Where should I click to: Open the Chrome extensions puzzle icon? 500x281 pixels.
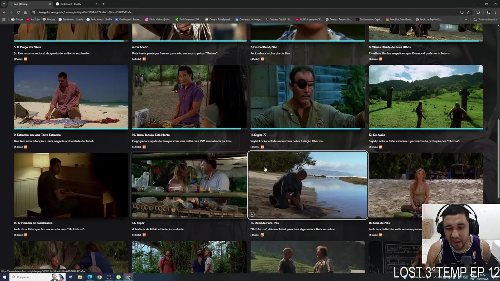(x=478, y=12)
